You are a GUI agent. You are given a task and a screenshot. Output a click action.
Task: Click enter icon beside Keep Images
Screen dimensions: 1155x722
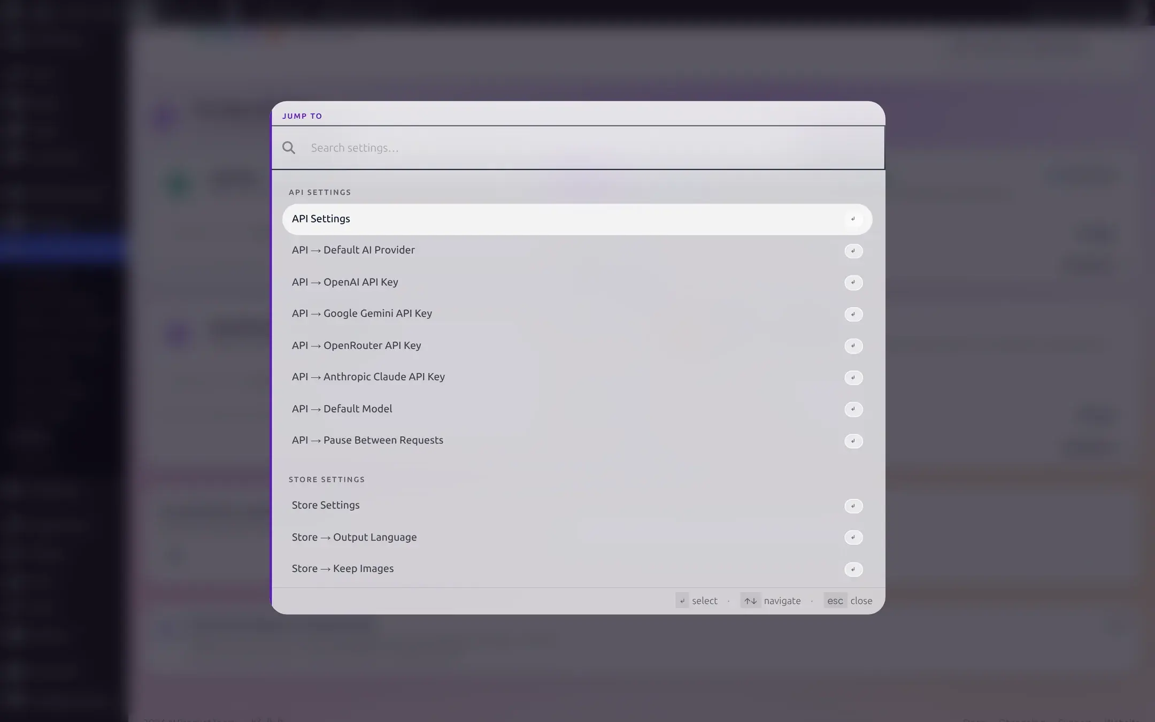tap(853, 570)
